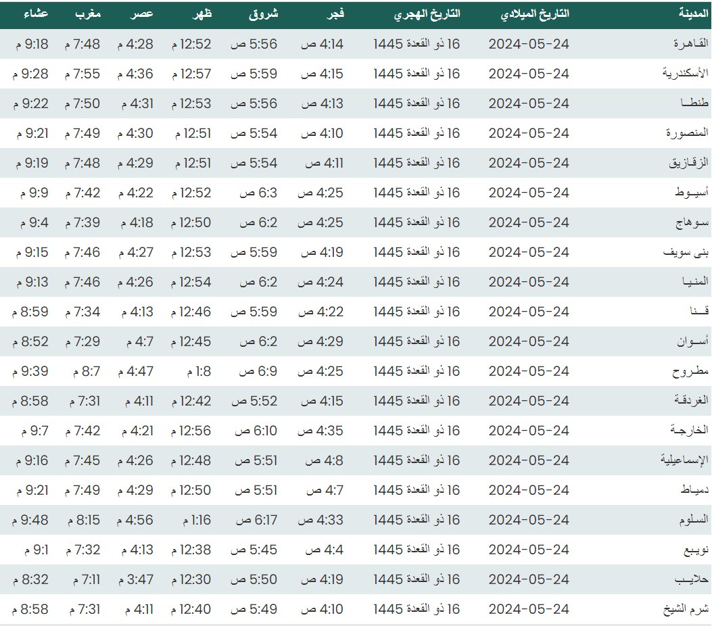This screenshot has height=626, width=712.
Task: Click the الأسكندرية city name
Action: tap(685, 74)
